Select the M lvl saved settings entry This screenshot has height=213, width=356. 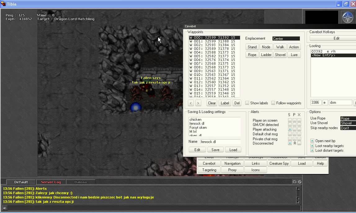pos(214,132)
